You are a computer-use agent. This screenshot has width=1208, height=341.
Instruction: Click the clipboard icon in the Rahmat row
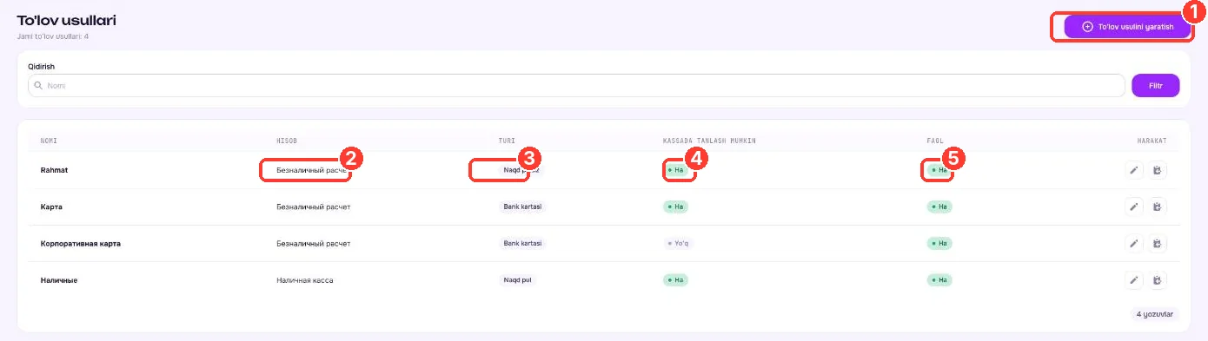(x=1157, y=170)
